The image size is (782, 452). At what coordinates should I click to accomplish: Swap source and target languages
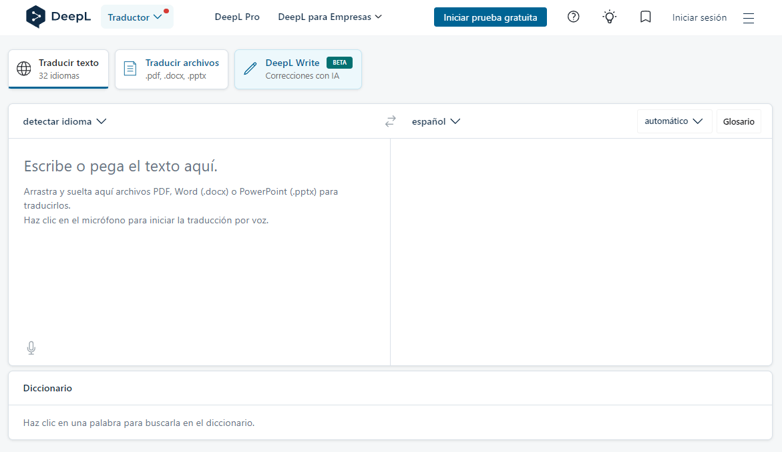tap(391, 121)
